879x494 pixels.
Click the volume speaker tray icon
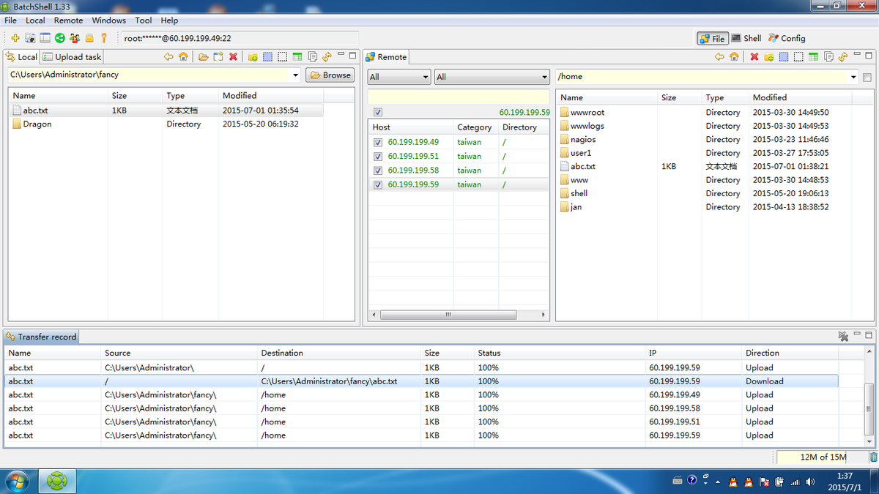pyautogui.click(x=809, y=482)
